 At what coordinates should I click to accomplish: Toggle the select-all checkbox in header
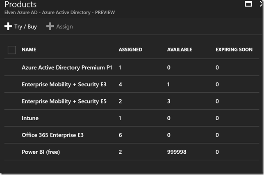tap(12, 50)
